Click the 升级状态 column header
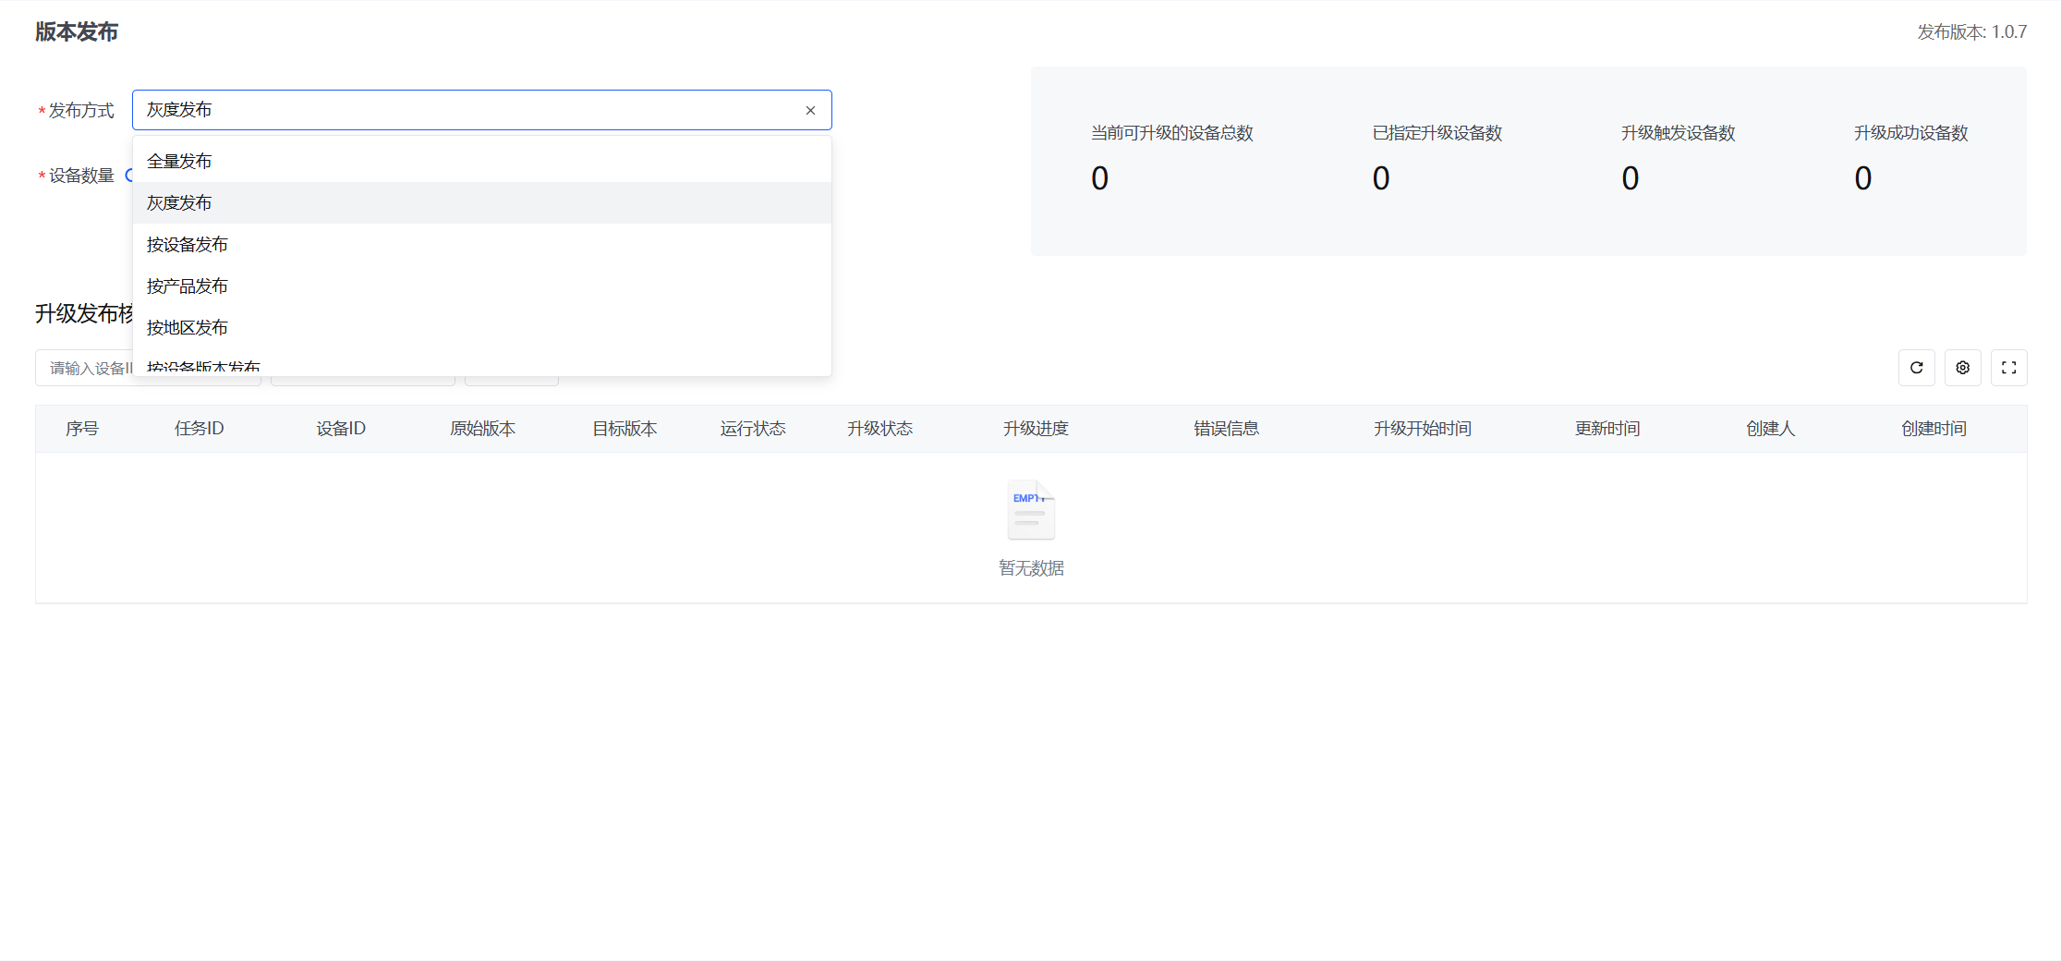 click(x=879, y=429)
